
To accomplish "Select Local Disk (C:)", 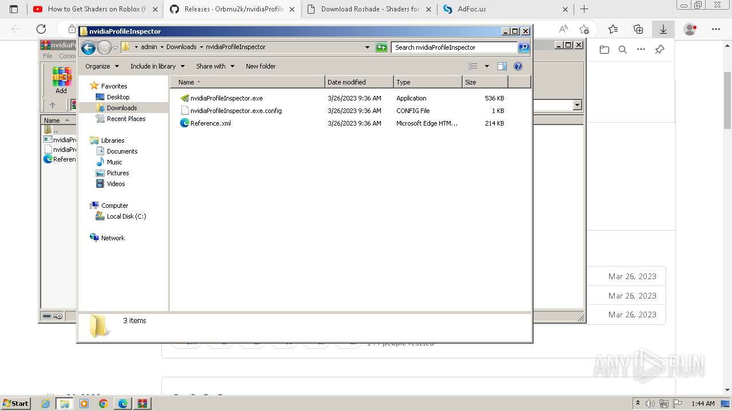I will point(126,216).
